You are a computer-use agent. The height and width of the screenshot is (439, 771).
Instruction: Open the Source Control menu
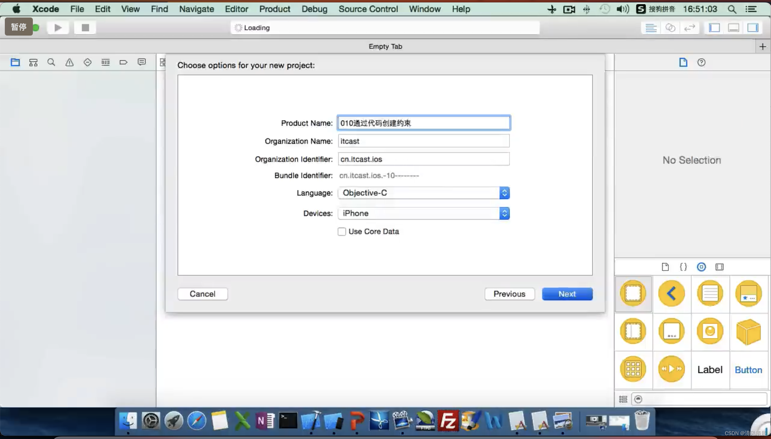coord(368,9)
